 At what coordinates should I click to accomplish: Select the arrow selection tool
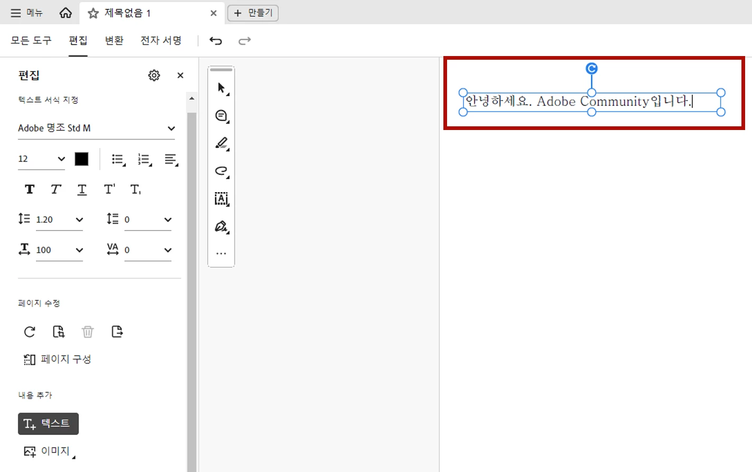point(221,88)
